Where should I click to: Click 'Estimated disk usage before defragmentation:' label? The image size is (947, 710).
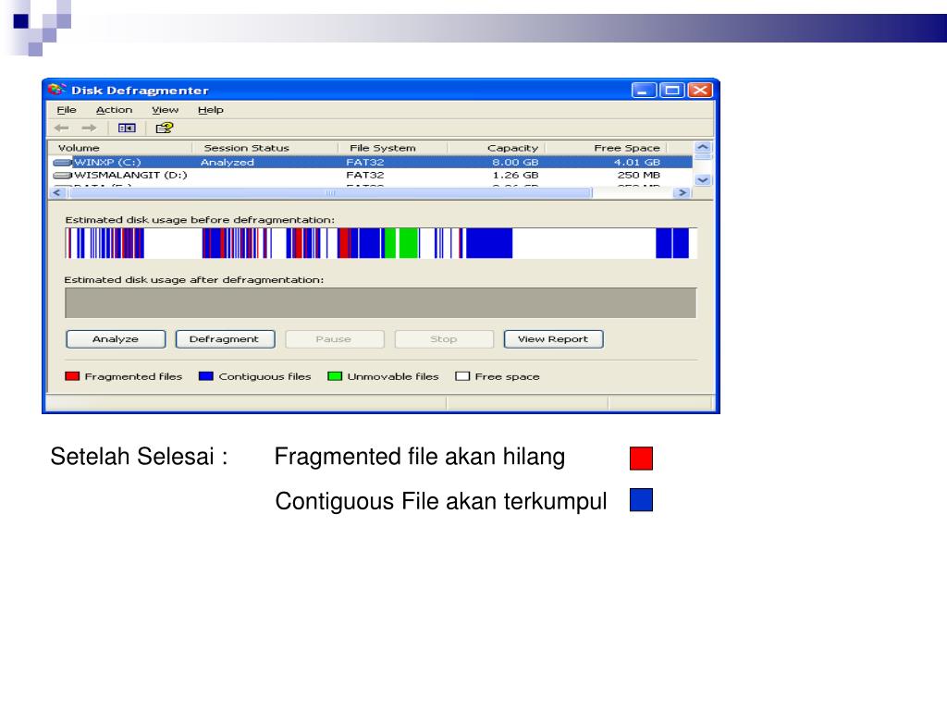pos(200,220)
